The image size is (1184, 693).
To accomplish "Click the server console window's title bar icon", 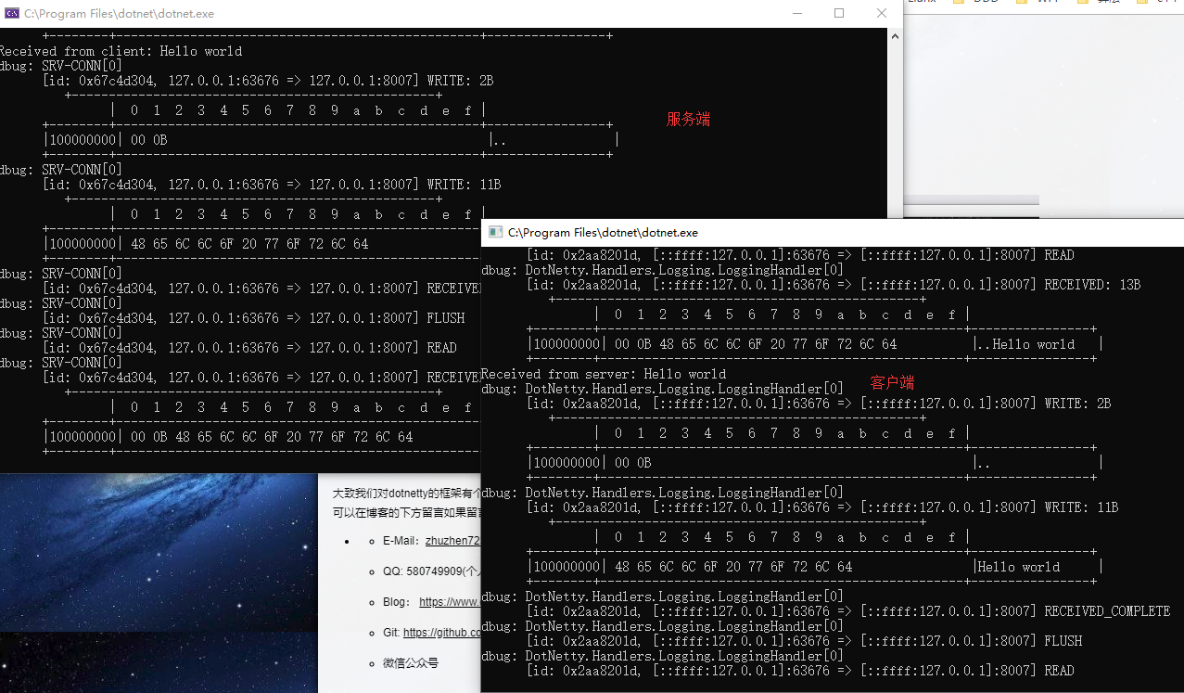I will (13, 14).
